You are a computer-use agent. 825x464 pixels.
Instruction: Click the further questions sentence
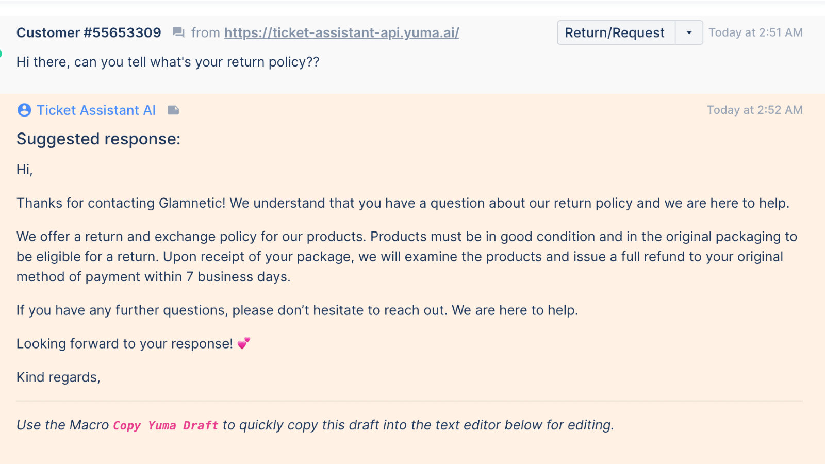(297, 310)
